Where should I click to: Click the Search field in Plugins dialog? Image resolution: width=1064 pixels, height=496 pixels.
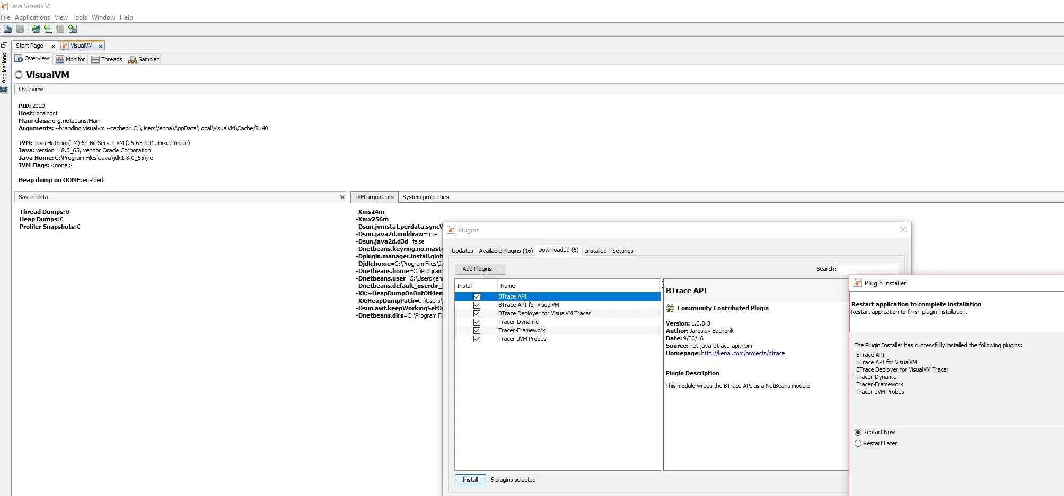click(869, 269)
